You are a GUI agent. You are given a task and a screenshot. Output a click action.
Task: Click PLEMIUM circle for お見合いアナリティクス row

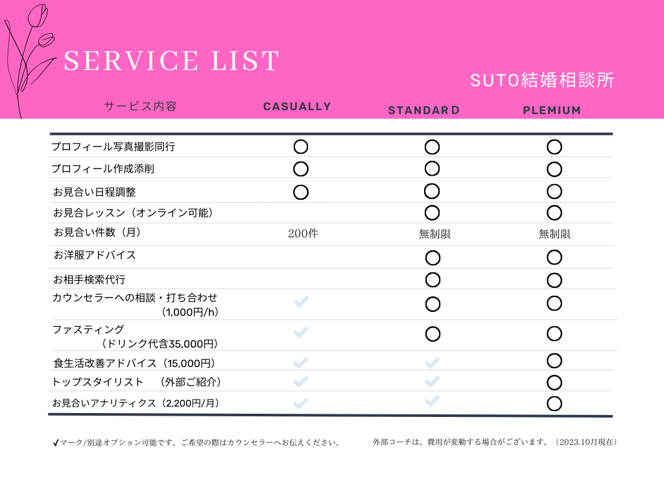tap(554, 403)
